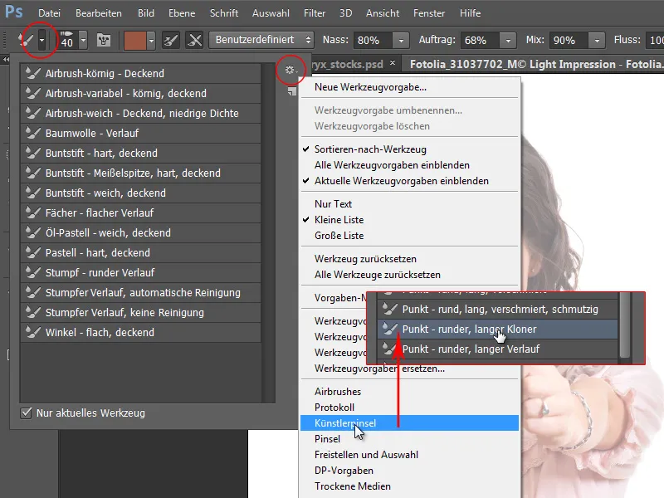Viewport: 664px width, 498px height.
Task: Toggle the Nur aktuelles Werkzeug checkbox
Action: pyautogui.click(x=27, y=413)
